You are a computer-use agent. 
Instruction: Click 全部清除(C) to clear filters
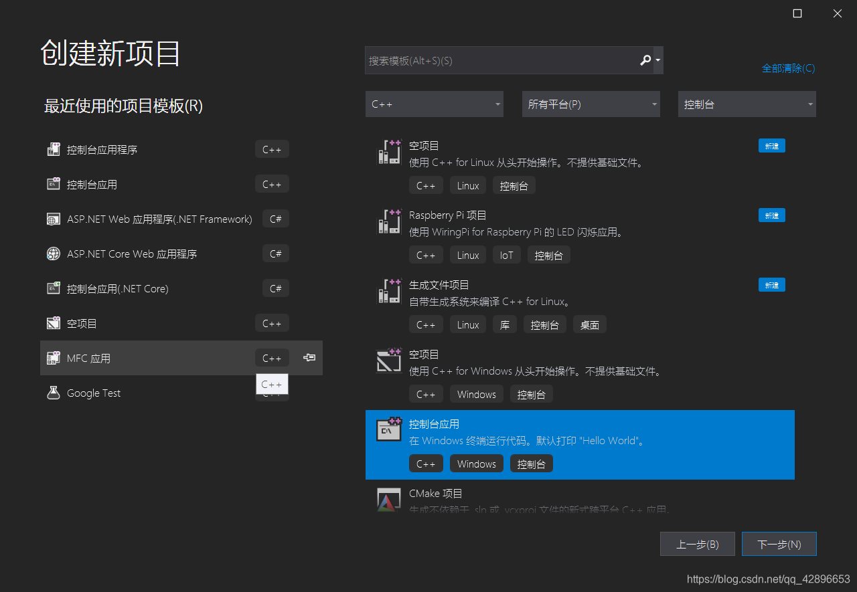click(788, 68)
